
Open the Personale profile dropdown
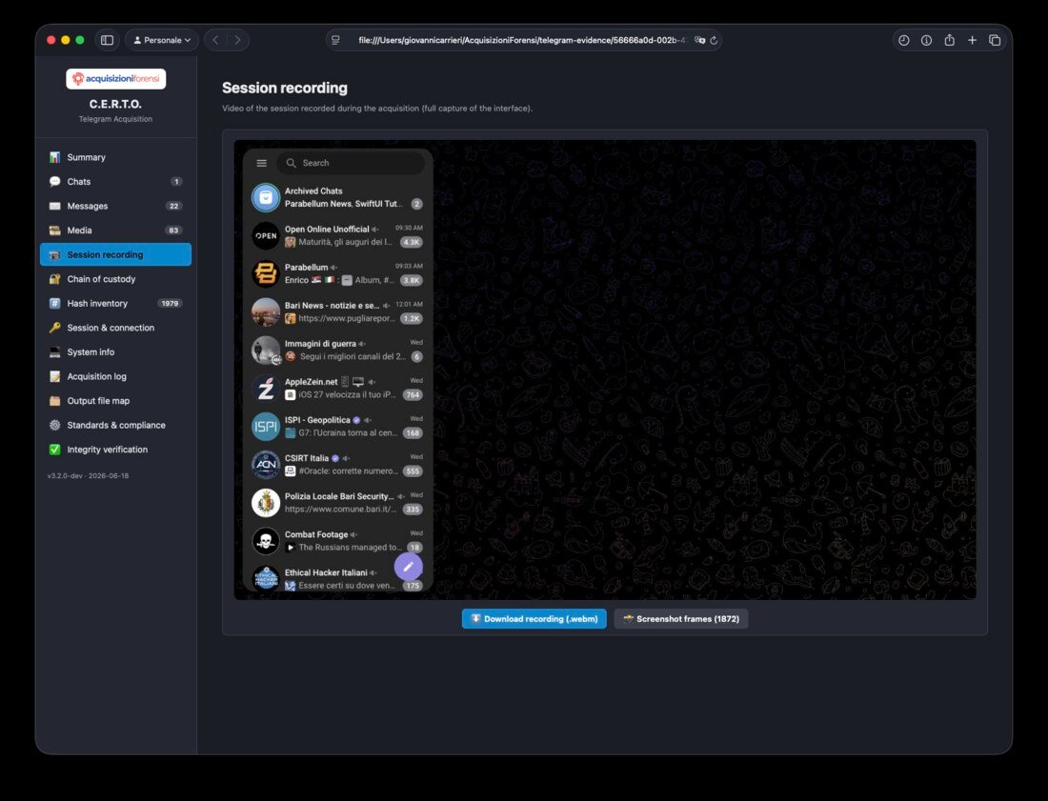click(x=162, y=40)
